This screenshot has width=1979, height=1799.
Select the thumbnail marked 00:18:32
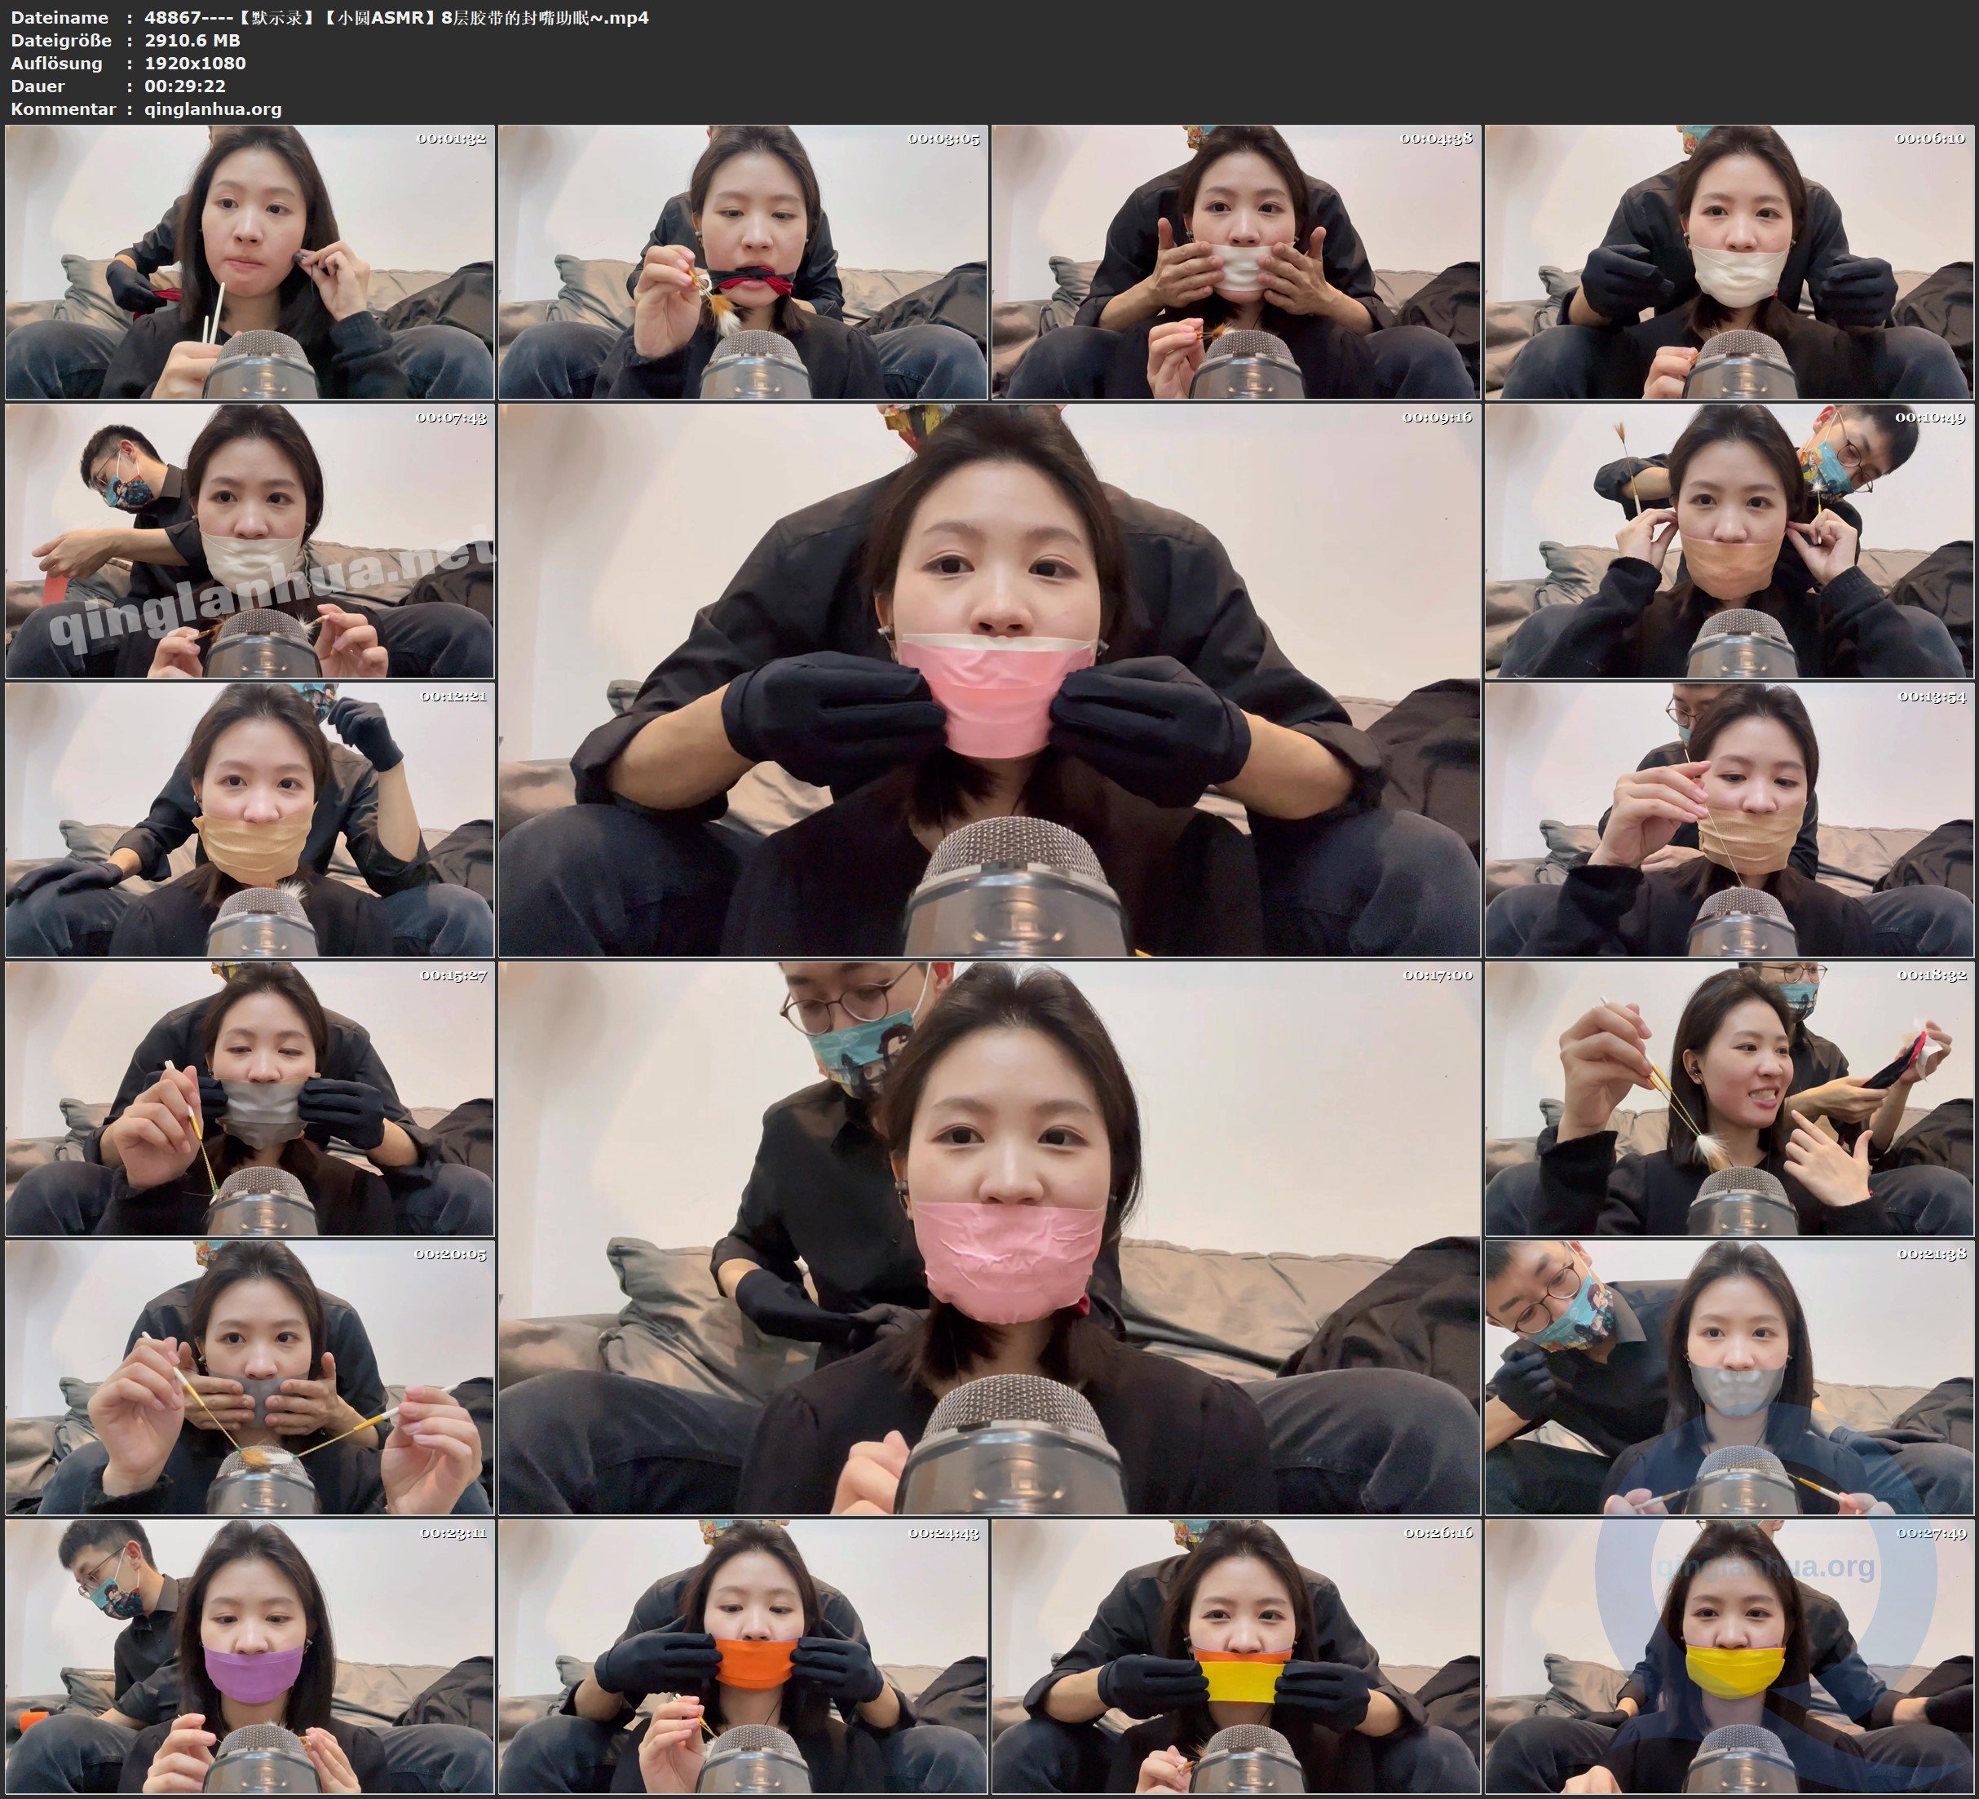coord(1729,1098)
